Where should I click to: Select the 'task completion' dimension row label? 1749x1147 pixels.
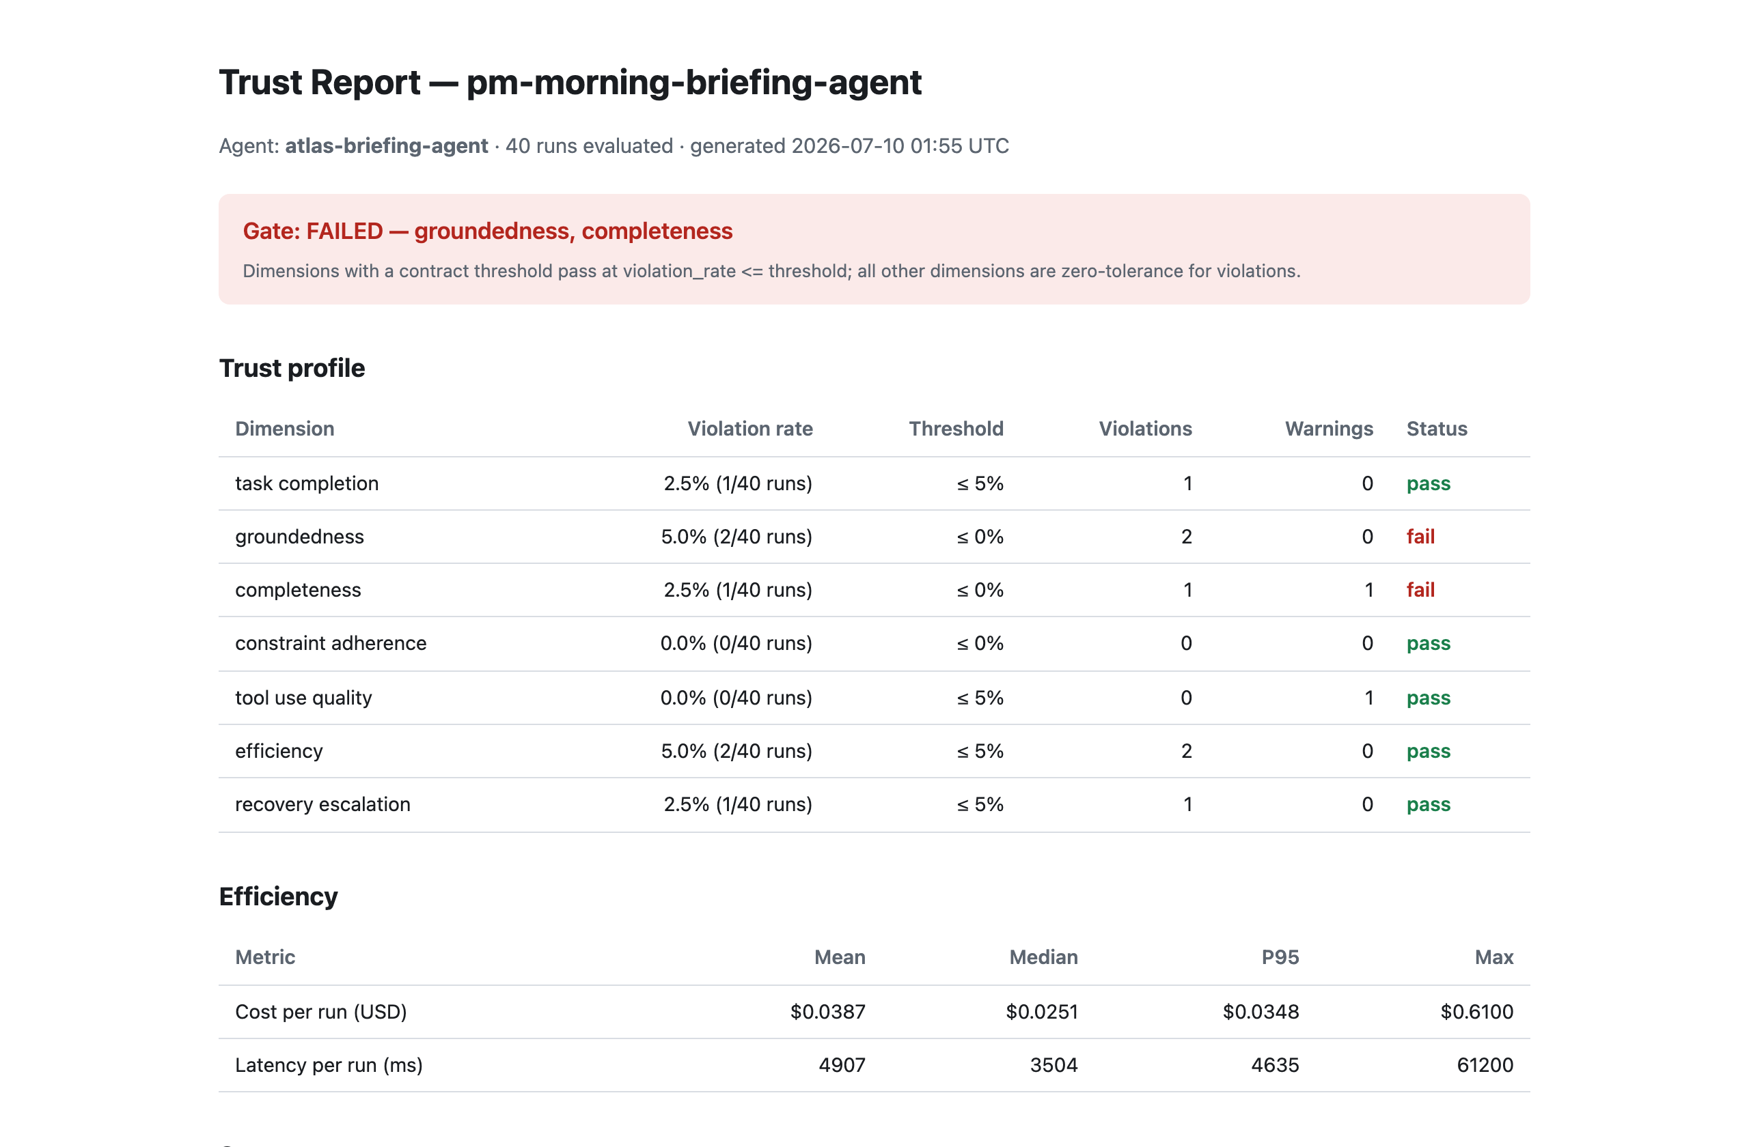coord(307,483)
